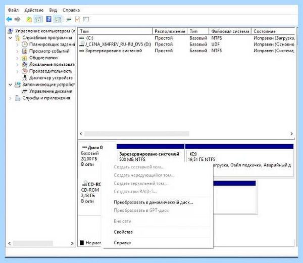Collapse the Служебные программы tree node
Viewport: 303px width, 263px height.
tap(11, 38)
